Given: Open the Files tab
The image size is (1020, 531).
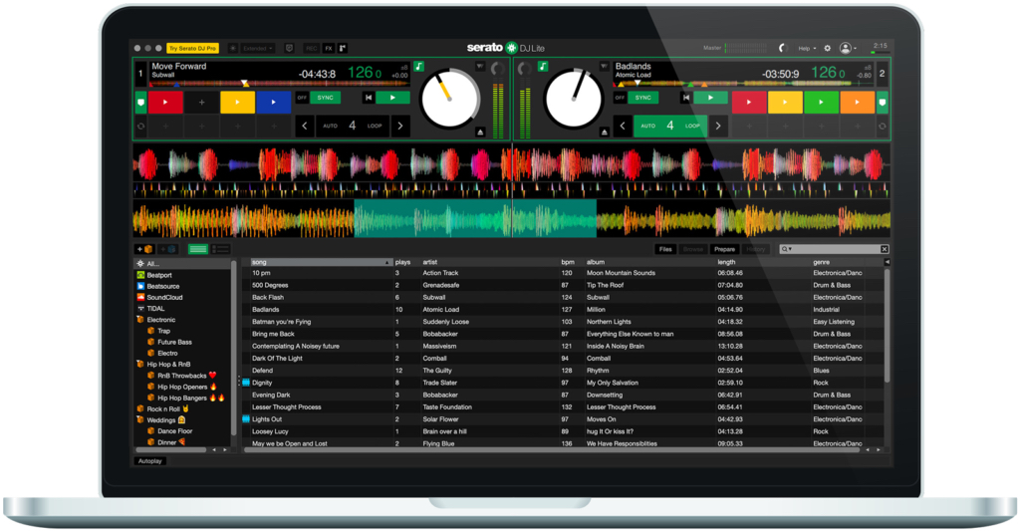Looking at the screenshot, I should click(664, 249).
